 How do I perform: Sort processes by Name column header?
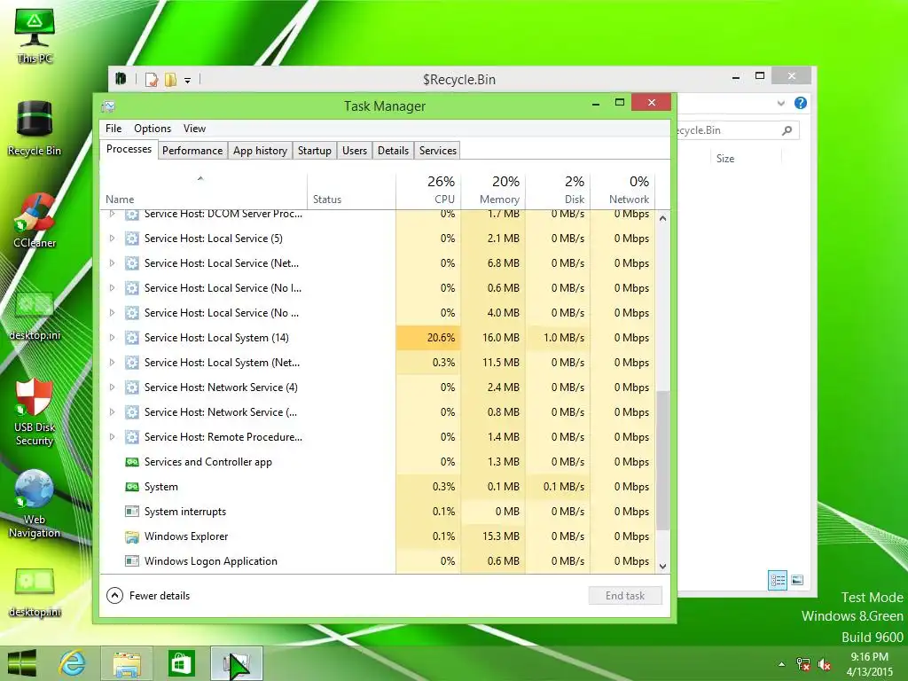click(203, 191)
